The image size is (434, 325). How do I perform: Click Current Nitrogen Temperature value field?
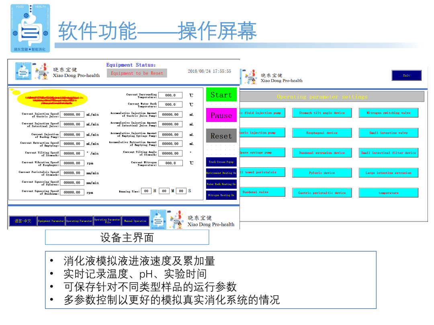pyautogui.click(x=170, y=163)
